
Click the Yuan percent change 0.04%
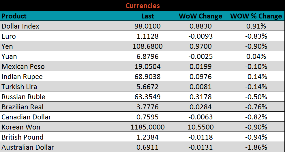pos(256,57)
